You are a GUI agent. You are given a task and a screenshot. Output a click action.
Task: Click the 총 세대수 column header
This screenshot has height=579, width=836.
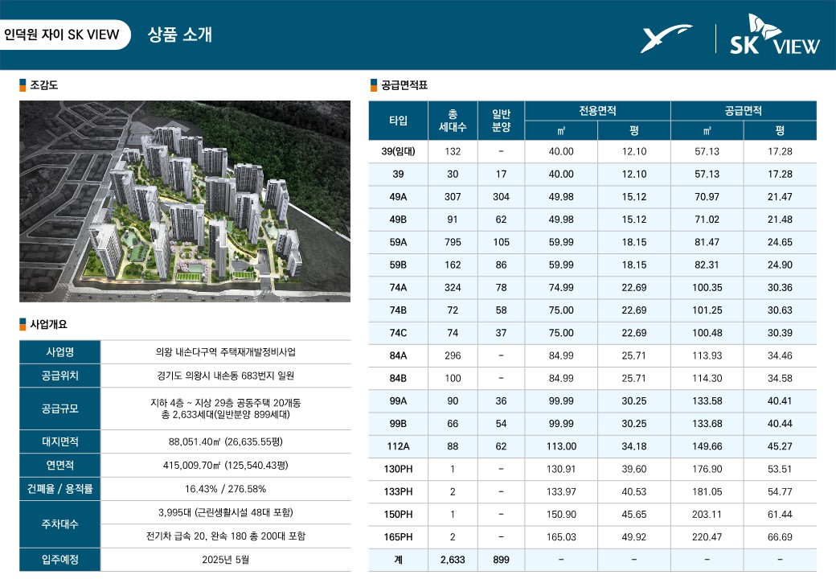pyautogui.click(x=453, y=121)
